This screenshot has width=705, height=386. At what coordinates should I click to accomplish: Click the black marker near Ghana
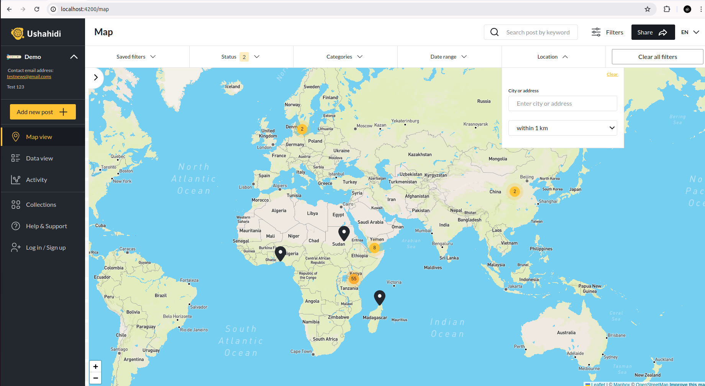coord(280,254)
